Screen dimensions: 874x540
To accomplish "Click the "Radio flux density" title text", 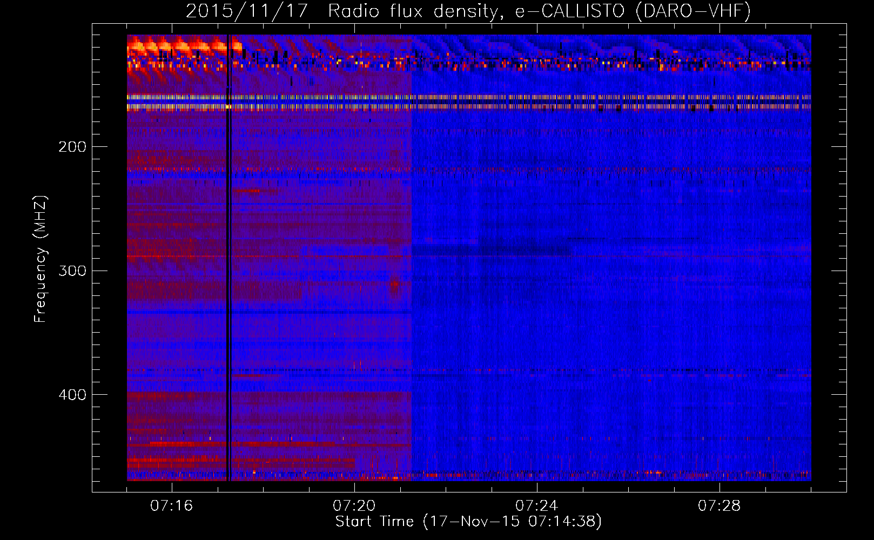I will pyautogui.click(x=413, y=11).
